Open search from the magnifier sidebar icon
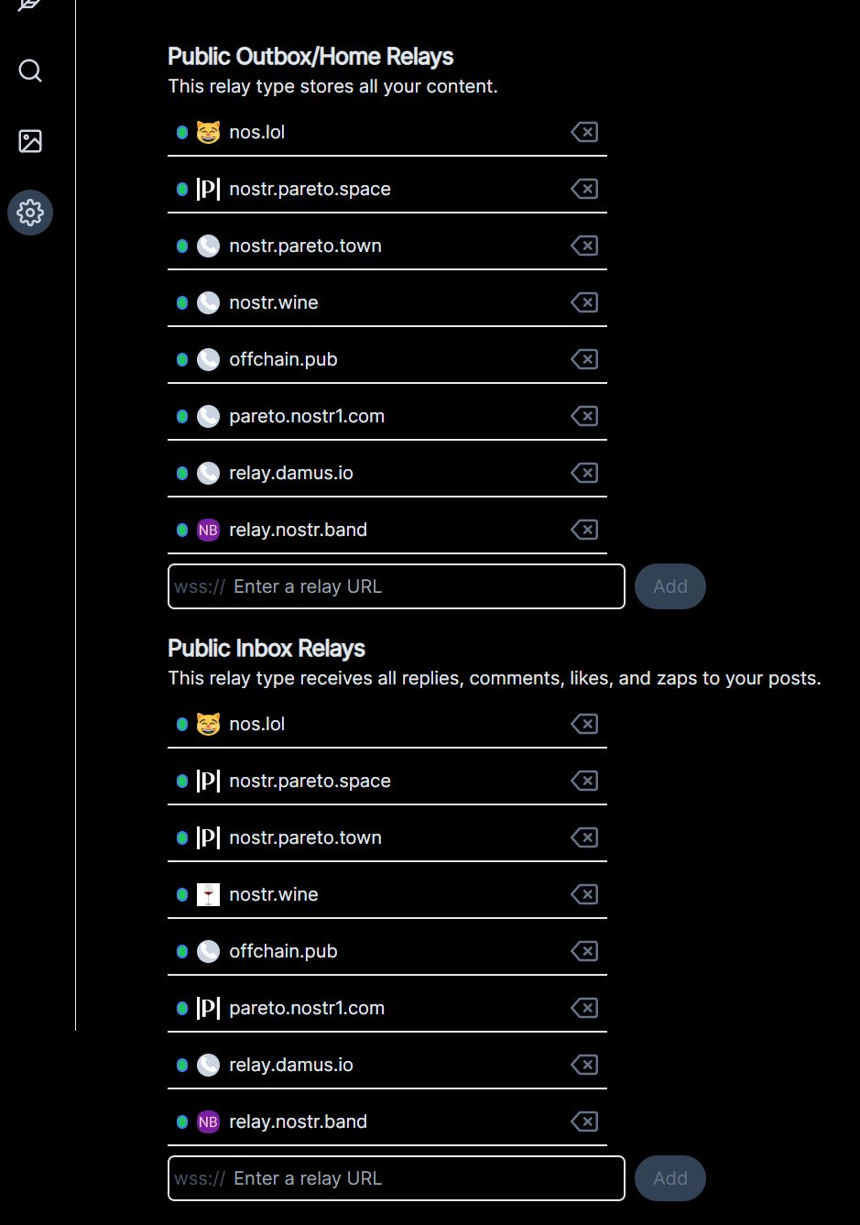The image size is (860, 1225). pyautogui.click(x=30, y=71)
